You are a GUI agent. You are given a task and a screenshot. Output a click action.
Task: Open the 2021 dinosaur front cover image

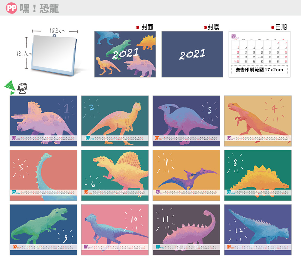point(125,54)
